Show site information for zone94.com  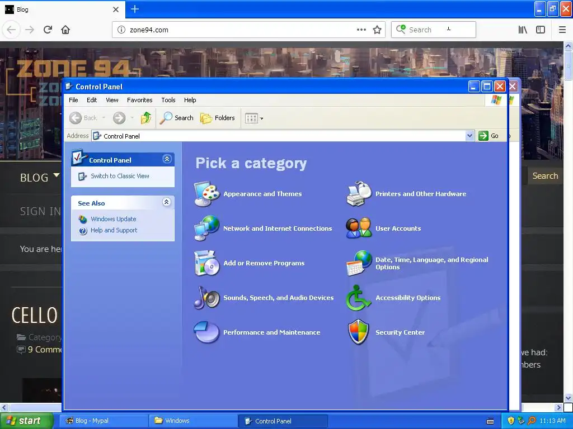(x=121, y=30)
